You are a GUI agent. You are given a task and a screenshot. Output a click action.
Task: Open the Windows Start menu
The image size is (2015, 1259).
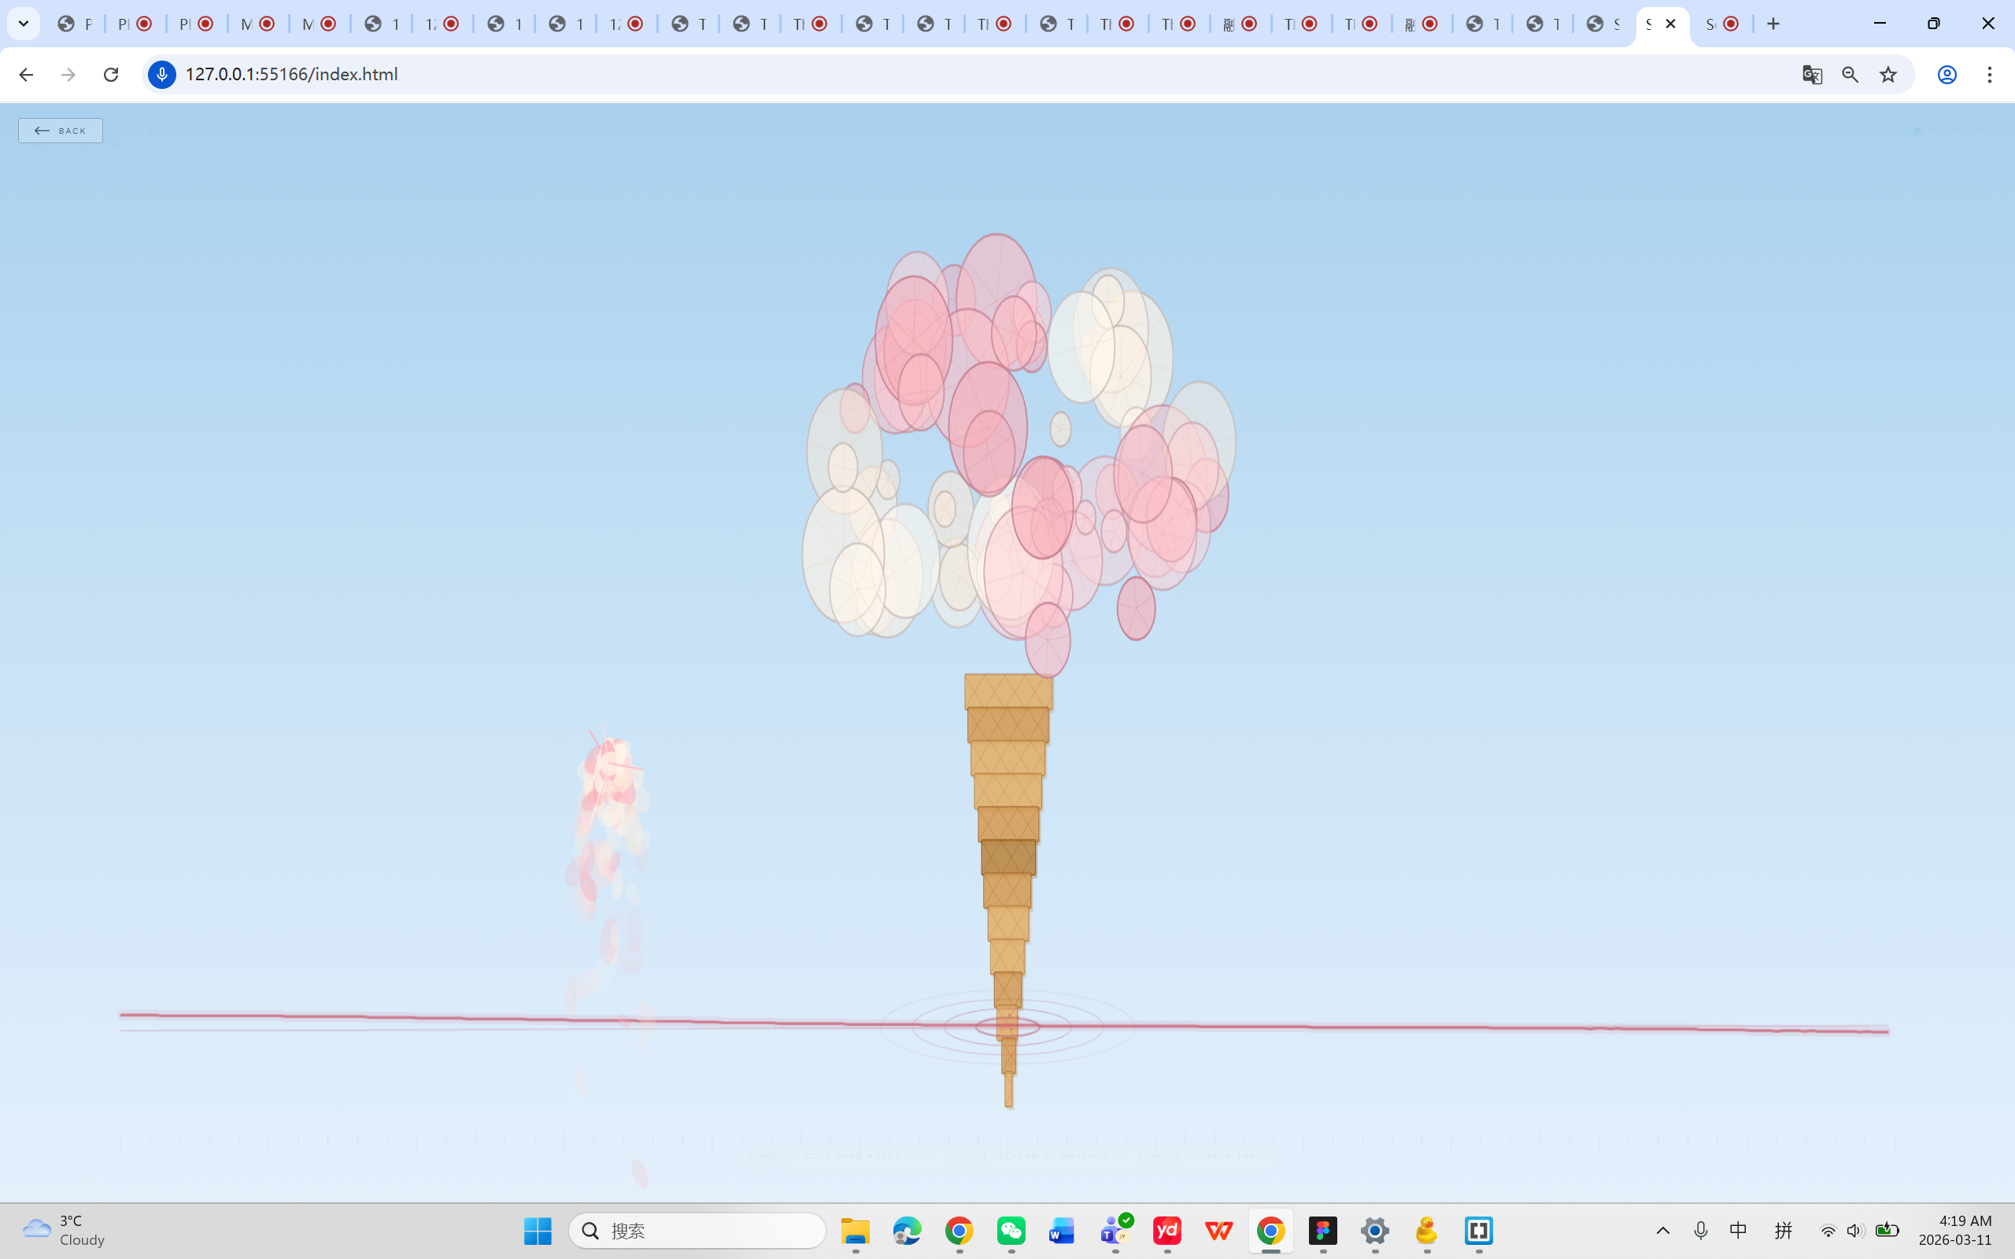click(538, 1231)
